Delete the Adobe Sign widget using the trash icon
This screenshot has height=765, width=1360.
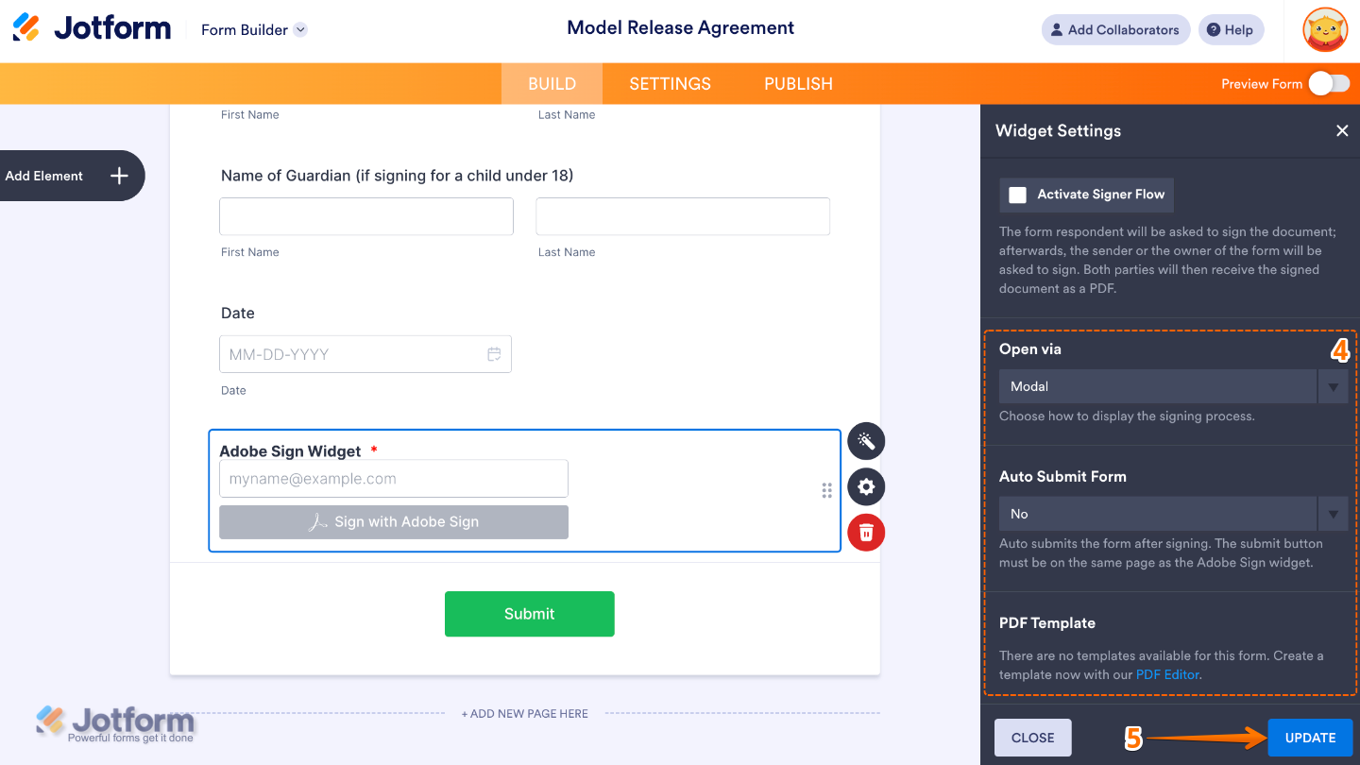tap(865, 532)
